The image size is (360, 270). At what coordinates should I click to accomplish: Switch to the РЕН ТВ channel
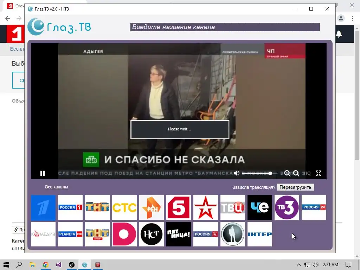click(x=152, y=207)
